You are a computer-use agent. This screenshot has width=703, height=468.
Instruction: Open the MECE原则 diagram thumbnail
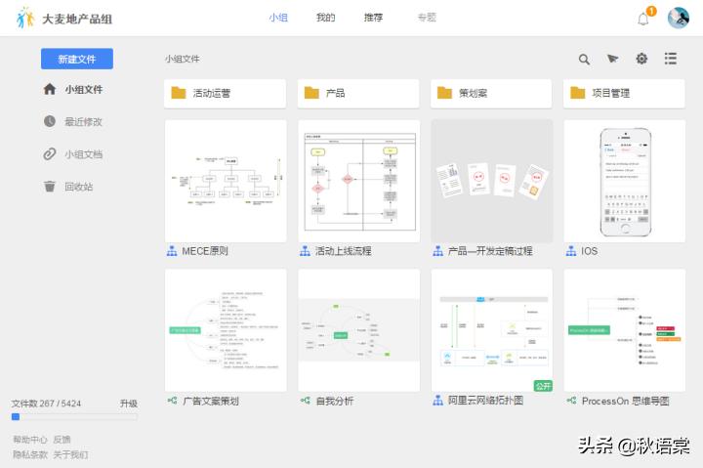[226, 181]
